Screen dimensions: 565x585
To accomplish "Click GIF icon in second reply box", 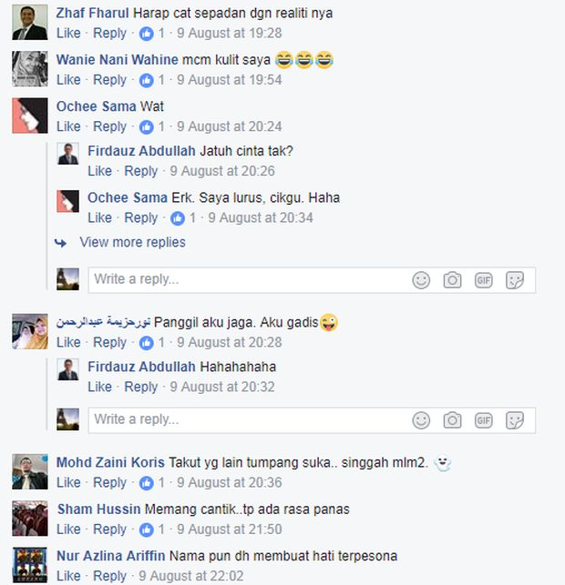I will (484, 420).
